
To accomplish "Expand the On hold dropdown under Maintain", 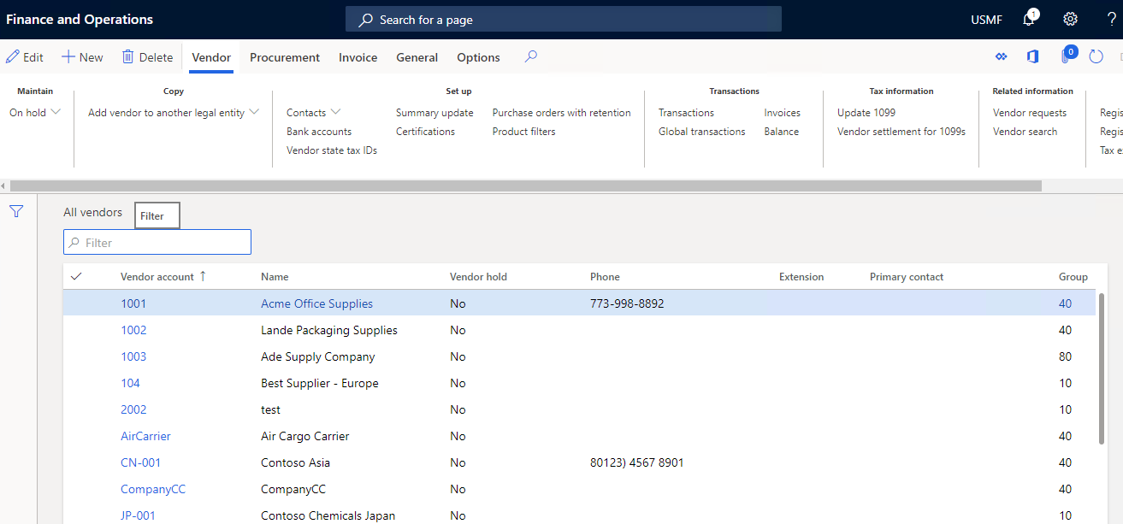I will point(55,112).
